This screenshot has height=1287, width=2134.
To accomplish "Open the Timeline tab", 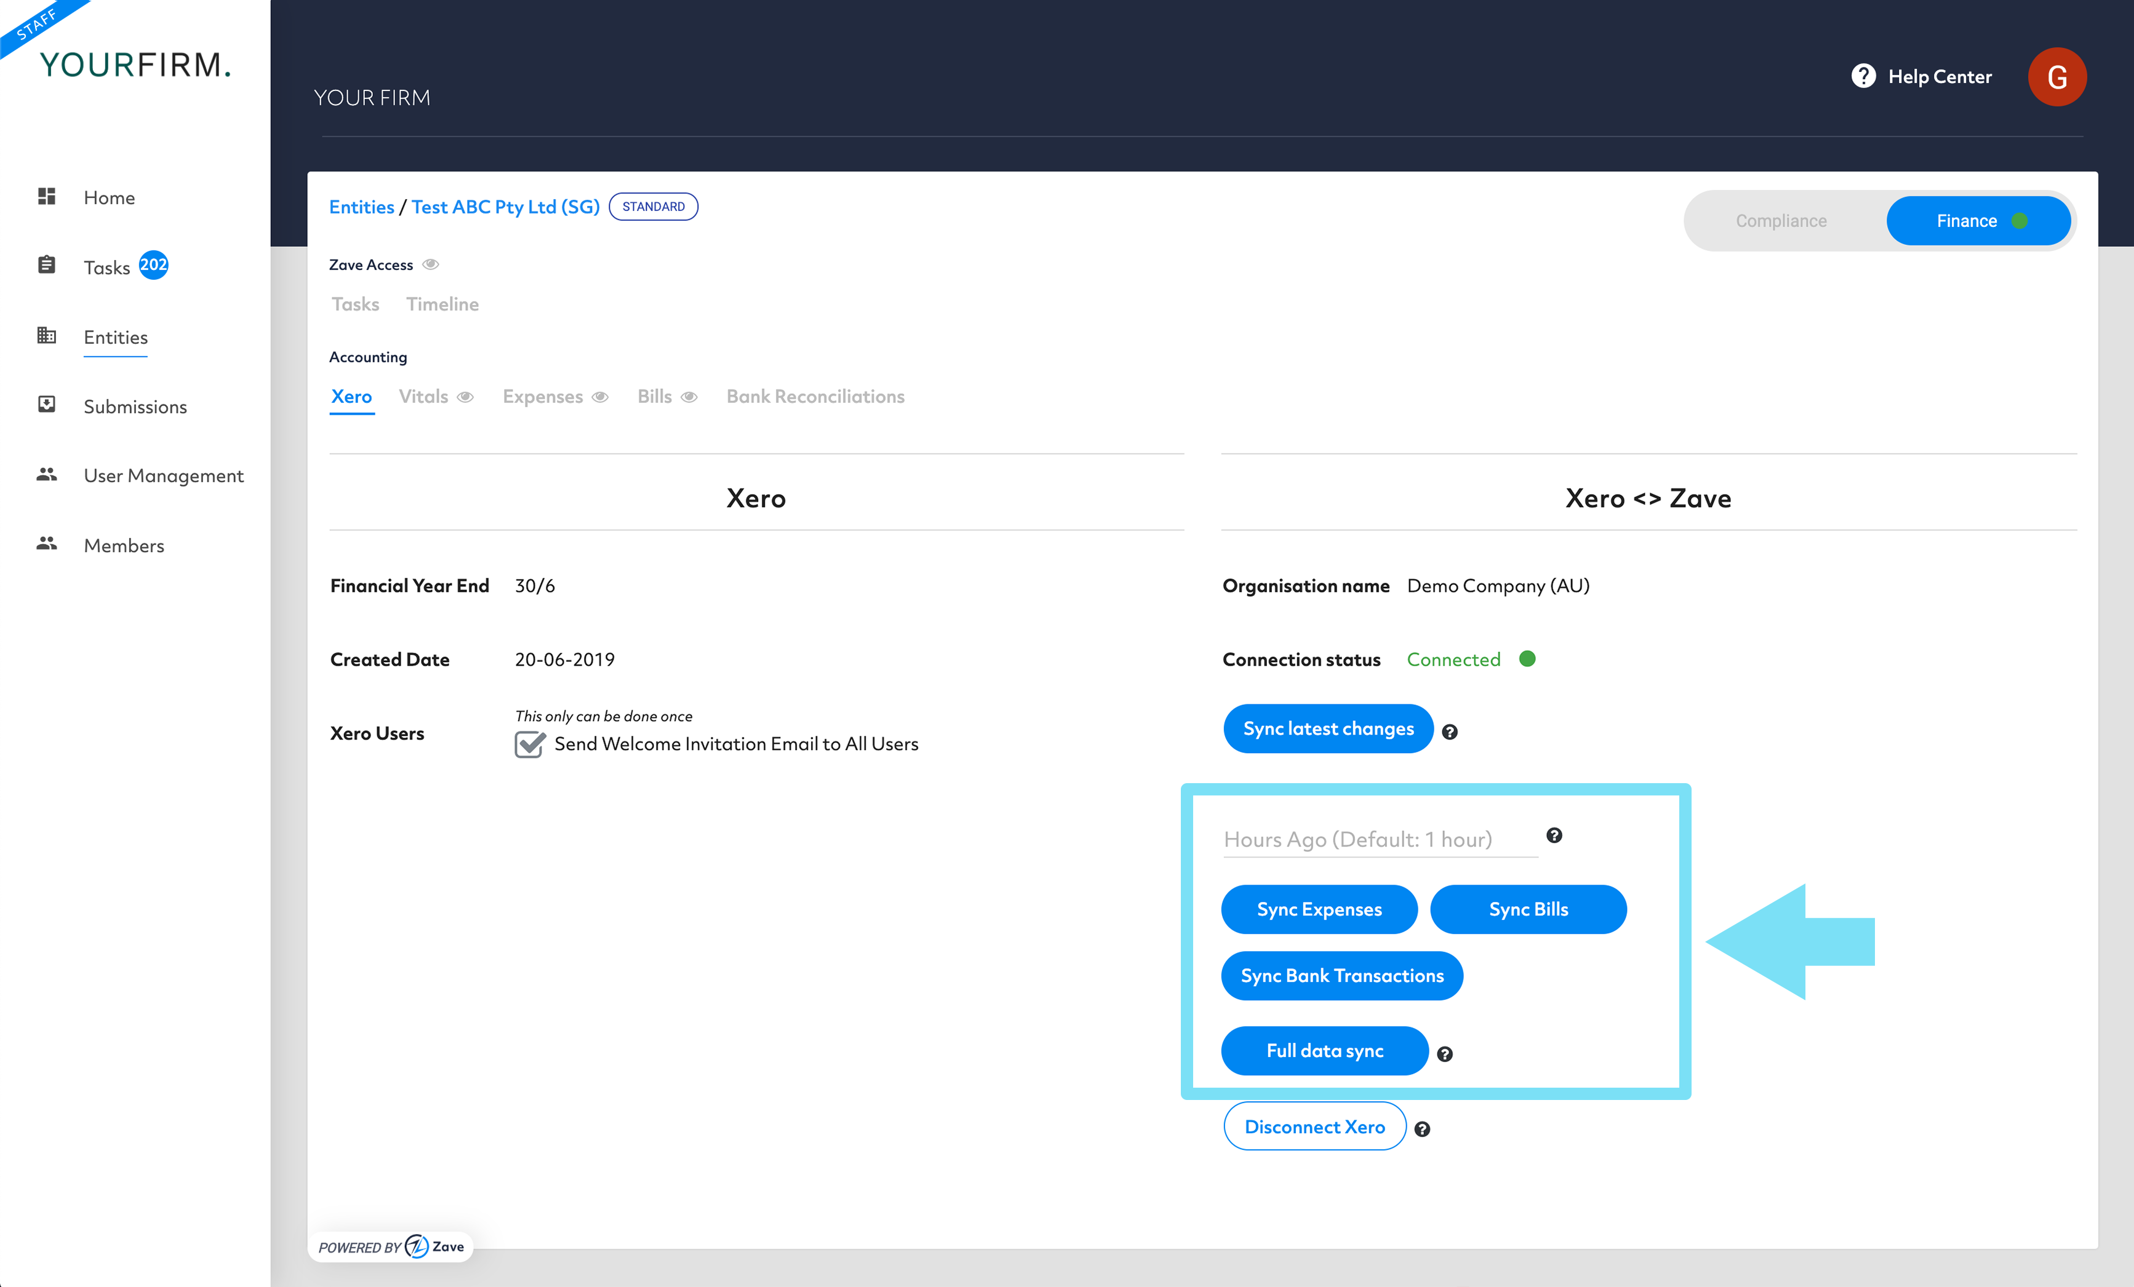I will coord(442,304).
